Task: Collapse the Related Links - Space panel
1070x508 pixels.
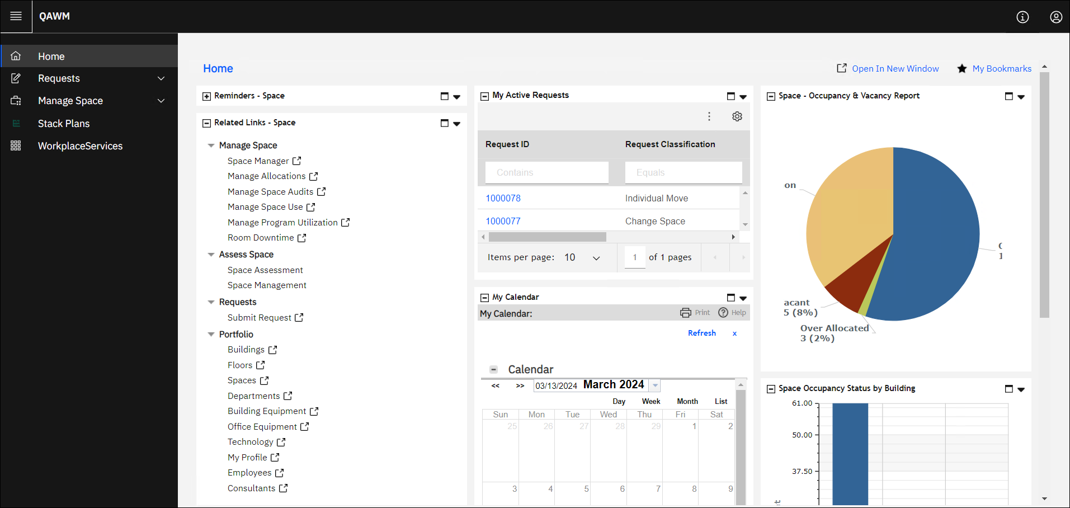Action: (206, 123)
